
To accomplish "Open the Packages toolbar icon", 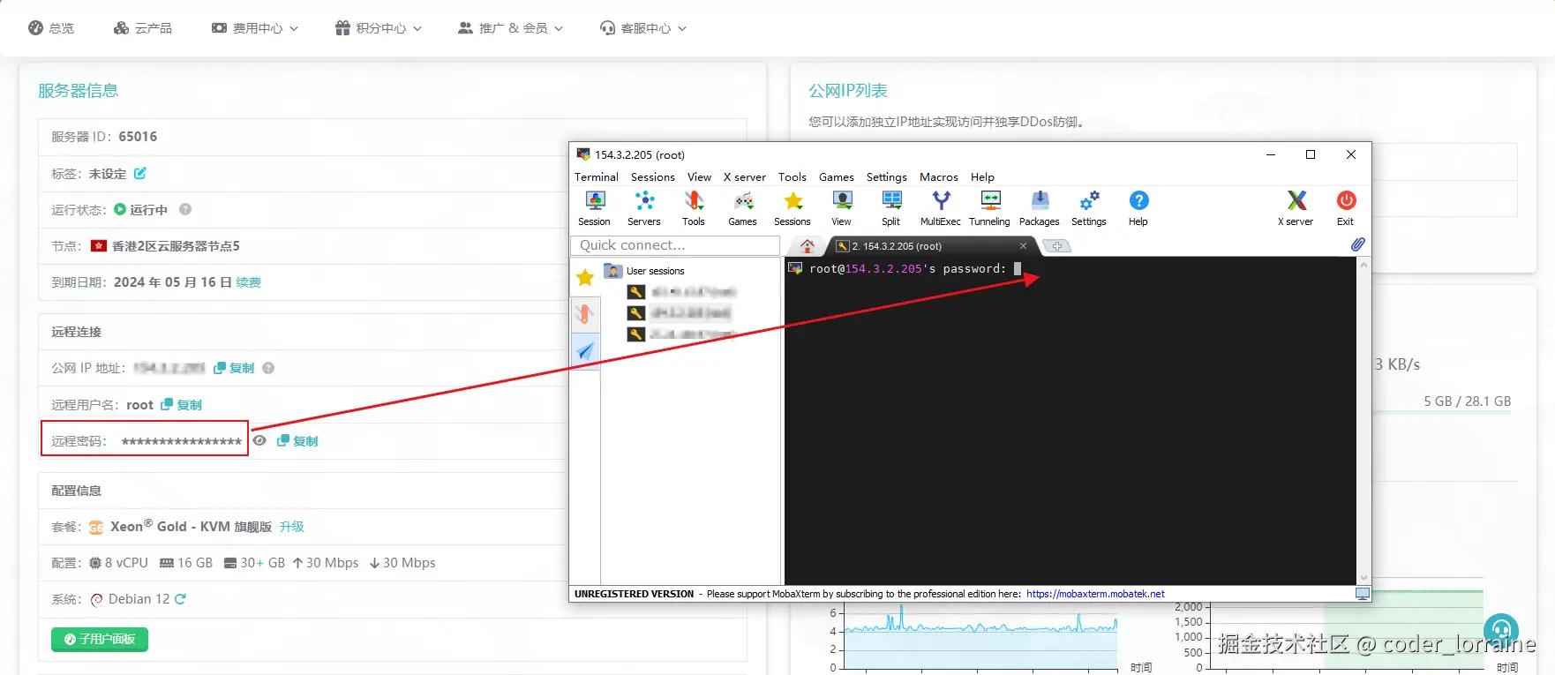I will [x=1040, y=208].
